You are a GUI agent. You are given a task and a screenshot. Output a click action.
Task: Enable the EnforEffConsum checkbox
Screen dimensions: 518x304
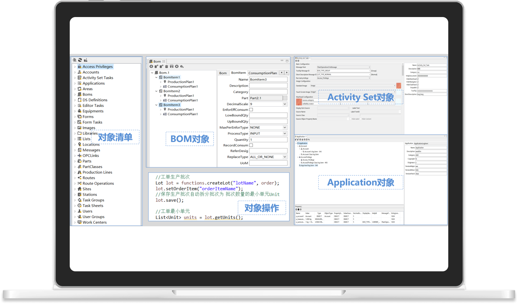click(251, 110)
